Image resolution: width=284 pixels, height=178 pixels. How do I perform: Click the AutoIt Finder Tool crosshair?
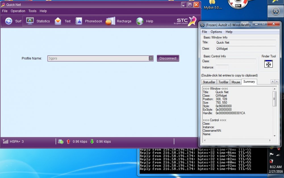268,64
